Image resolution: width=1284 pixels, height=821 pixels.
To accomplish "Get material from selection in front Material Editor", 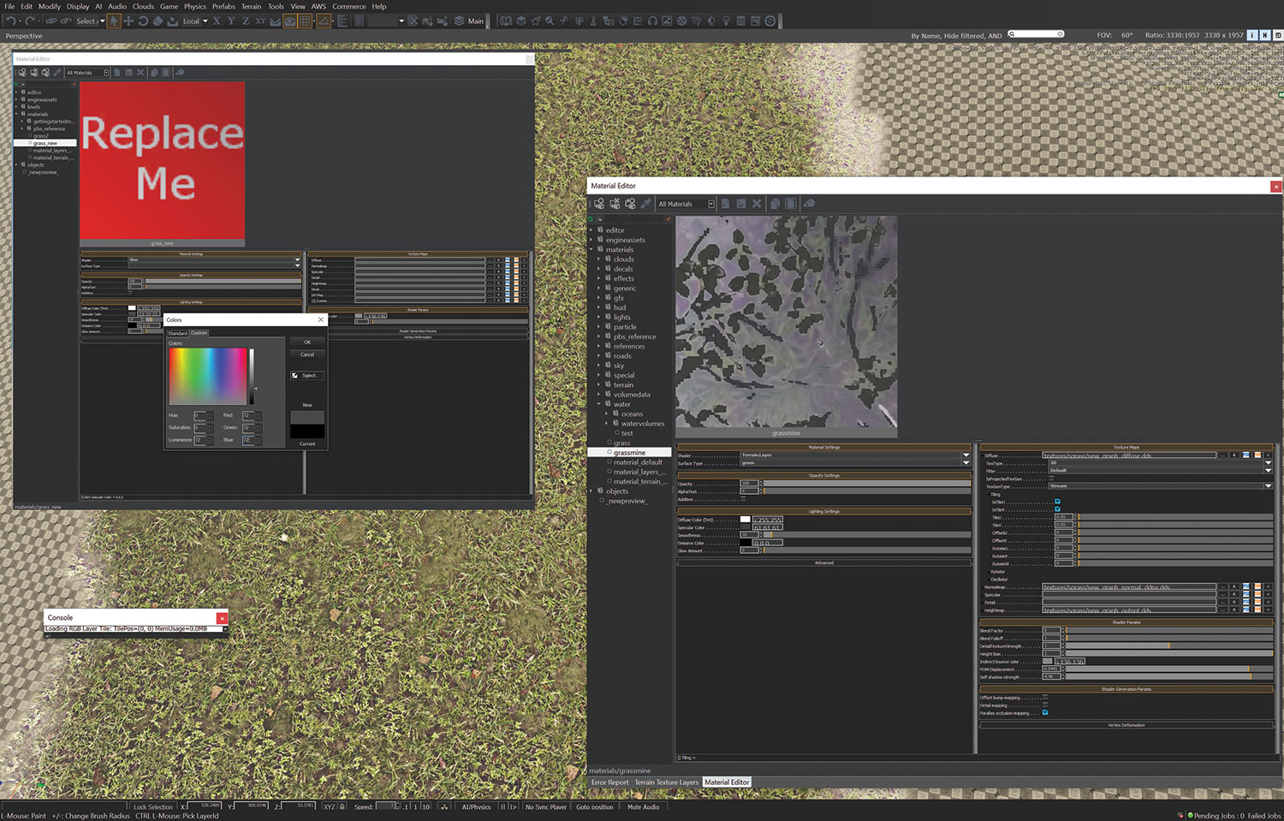I will (x=630, y=204).
